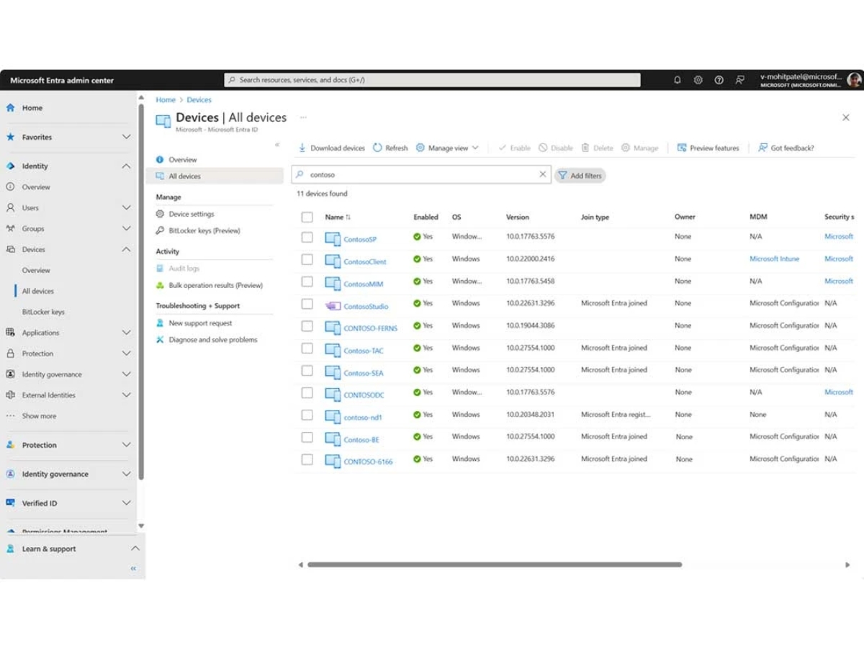
Task: Click the Bulk operation results icon
Action: coord(160,285)
